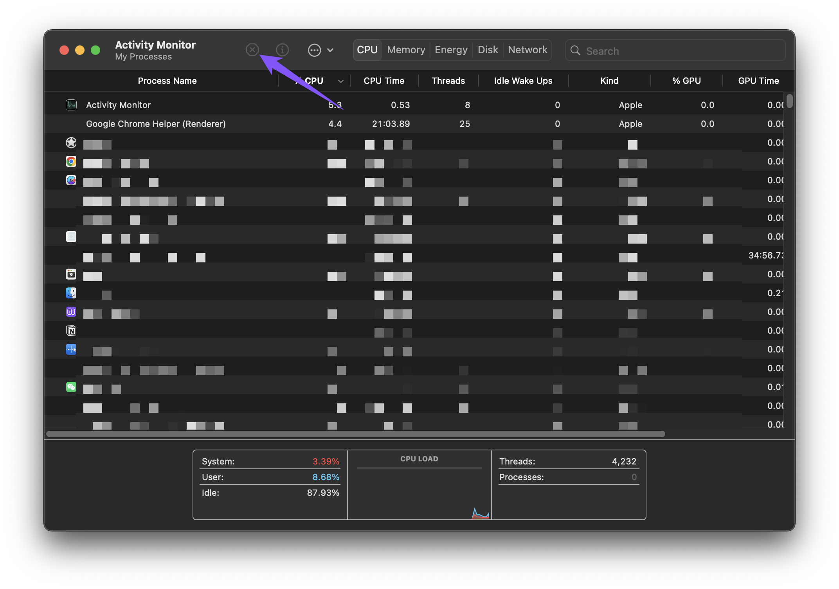Screen dimensions: 839x589
Task: Show the Network tab
Action: [x=527, y=50]
